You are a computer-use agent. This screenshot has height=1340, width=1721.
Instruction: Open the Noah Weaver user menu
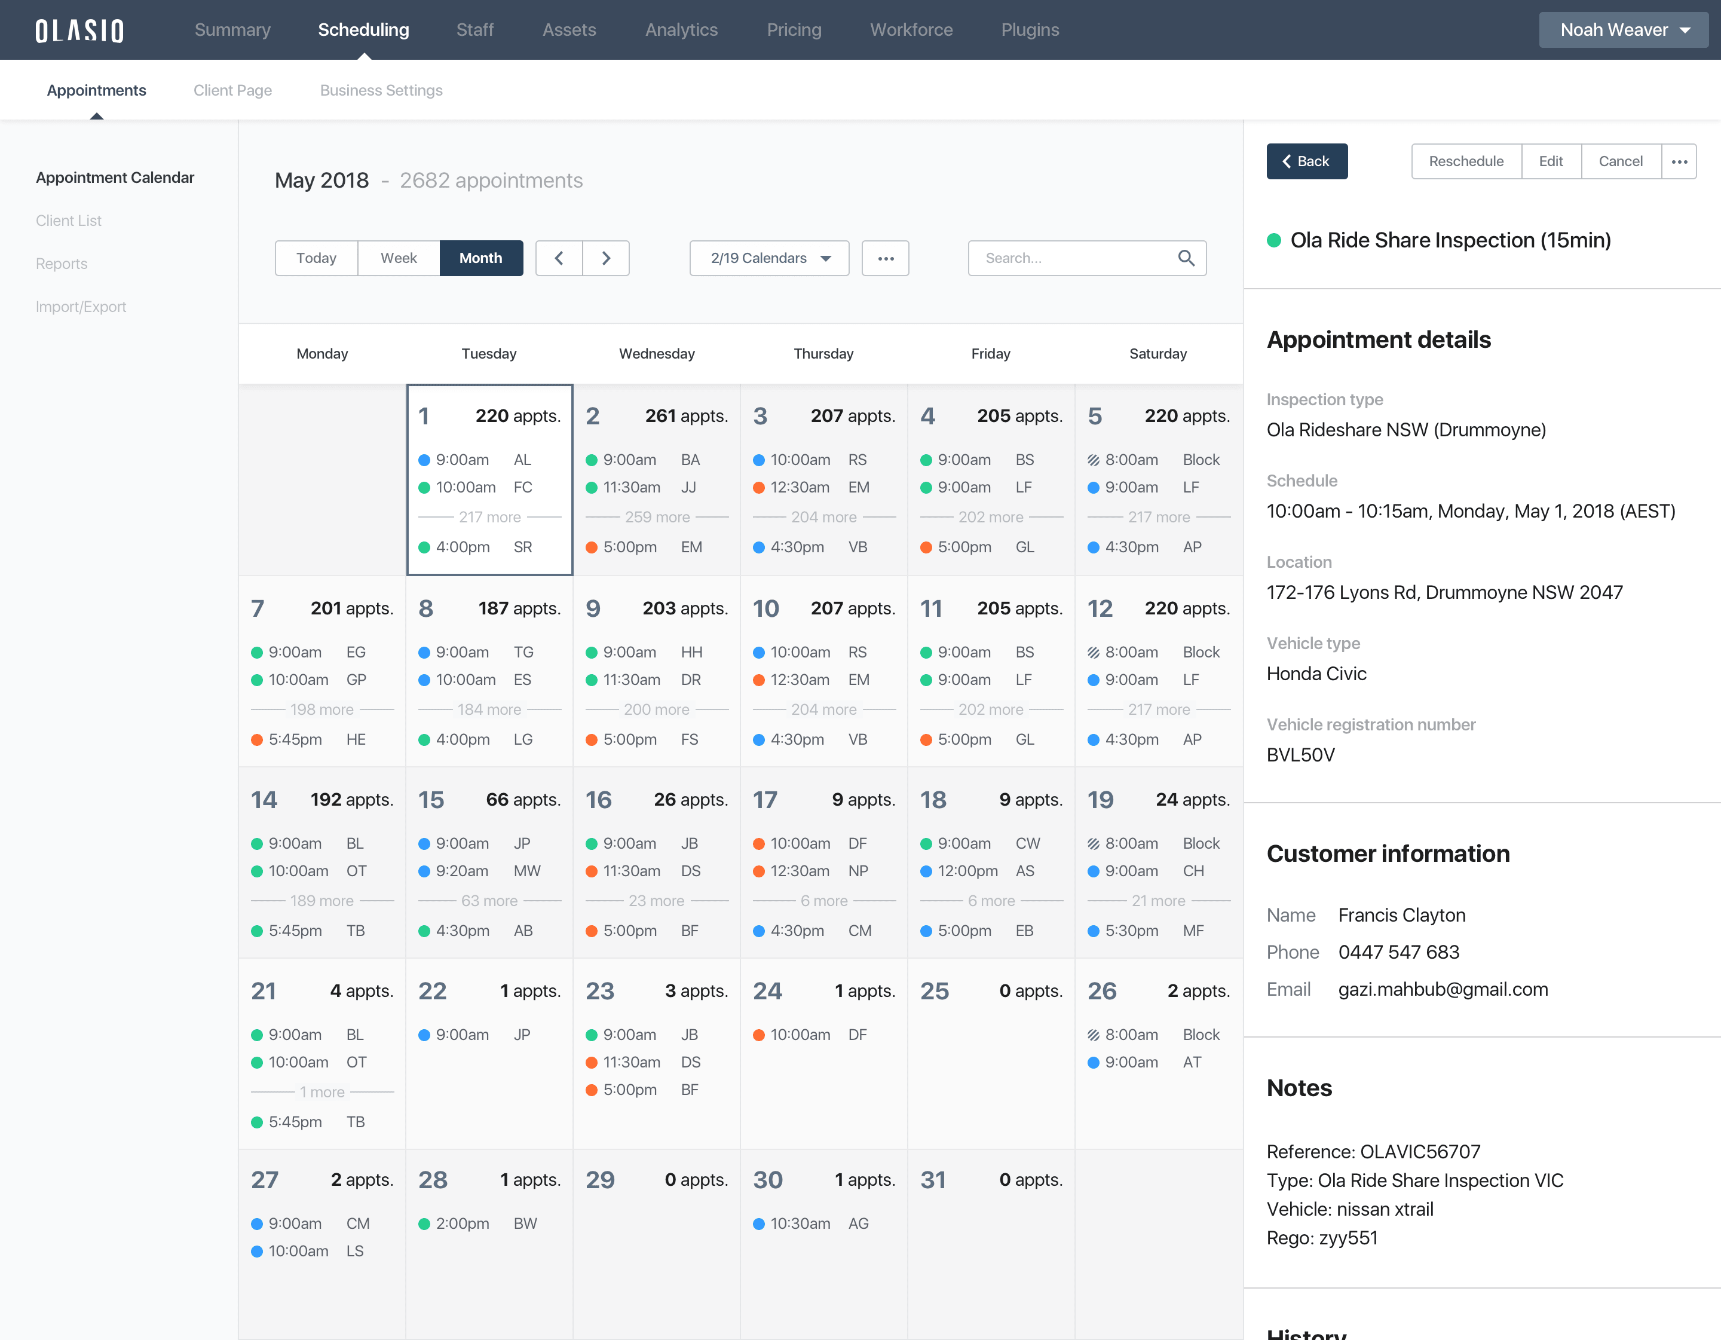(1623, 30)
